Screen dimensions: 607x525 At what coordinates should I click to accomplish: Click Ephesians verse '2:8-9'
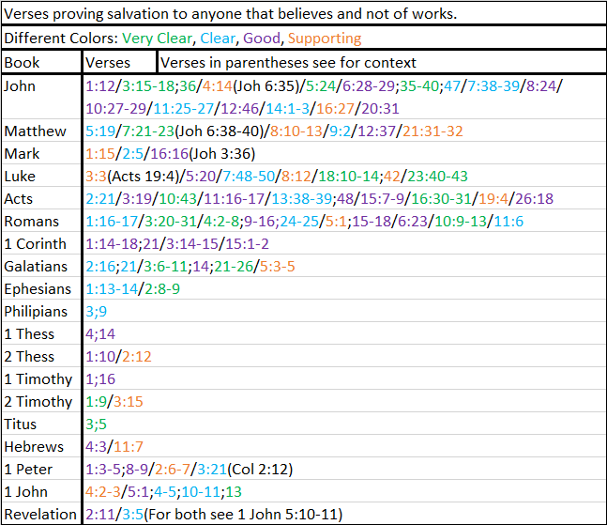tap(162, 288)
